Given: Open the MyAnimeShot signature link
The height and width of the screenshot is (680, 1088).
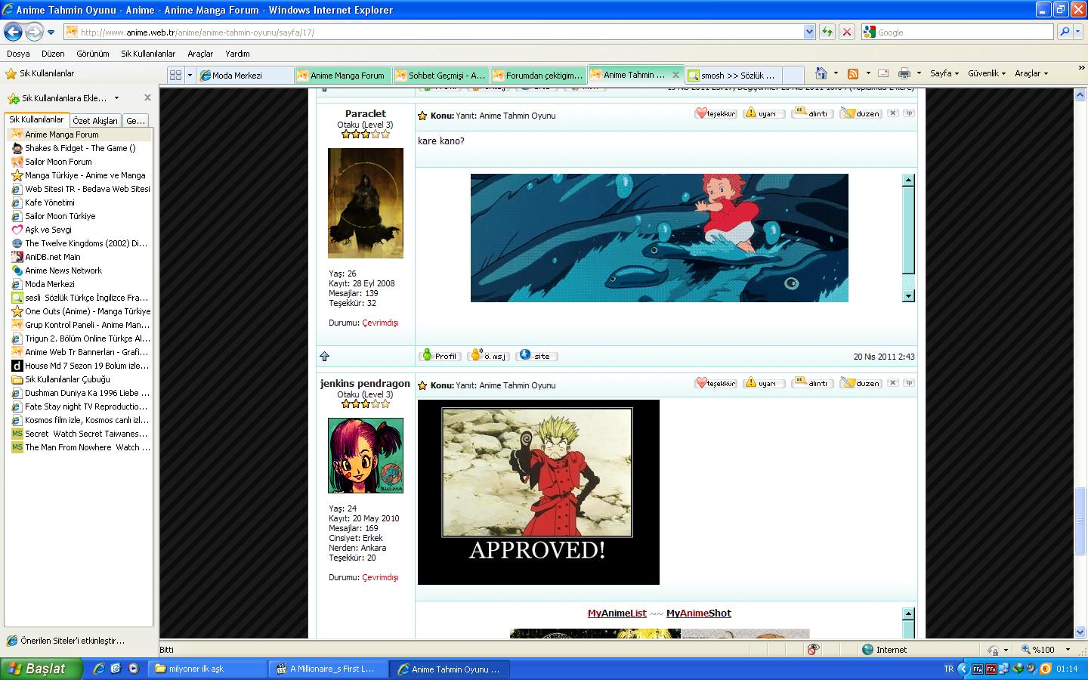Looking at the screenshot, I should [x=699, y=614].
